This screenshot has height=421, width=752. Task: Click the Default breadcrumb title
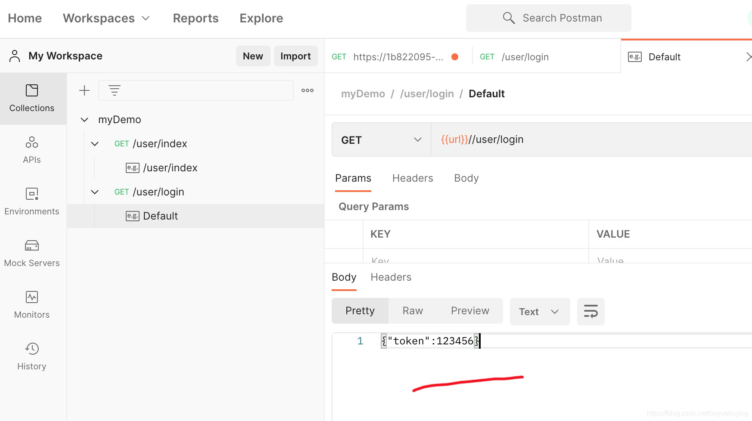coord(487,94)
